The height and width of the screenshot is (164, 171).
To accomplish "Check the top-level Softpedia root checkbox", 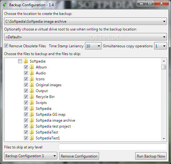I will [x=20, y=61].
